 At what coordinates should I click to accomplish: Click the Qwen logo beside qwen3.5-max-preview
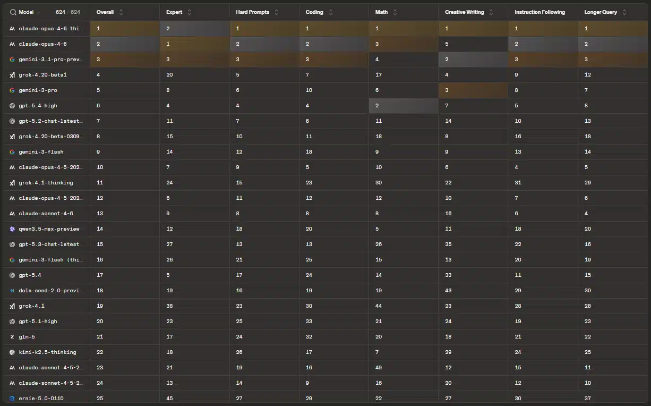click(12, 229)
